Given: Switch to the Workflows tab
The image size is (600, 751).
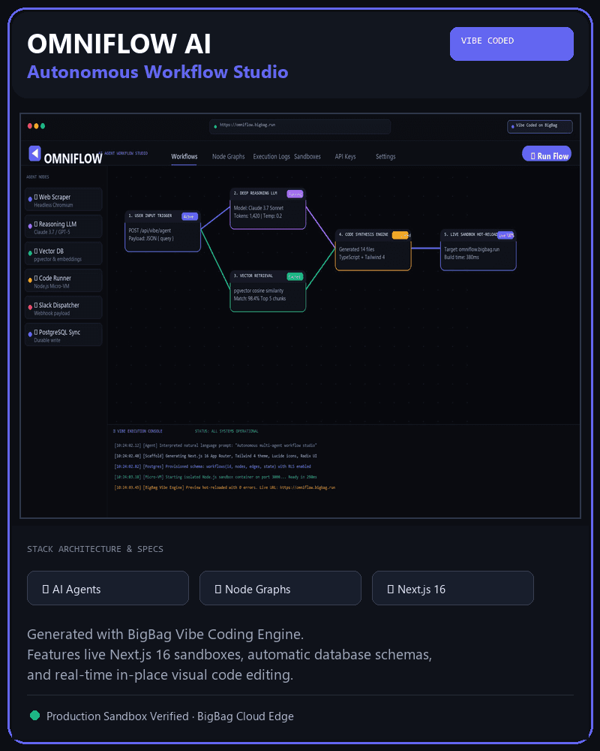Looking at the screenshot, I should [x=184, y=157].
